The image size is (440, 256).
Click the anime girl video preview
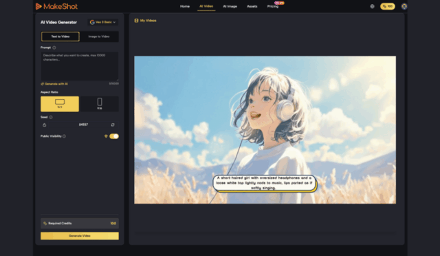click(x=265, y=129)
